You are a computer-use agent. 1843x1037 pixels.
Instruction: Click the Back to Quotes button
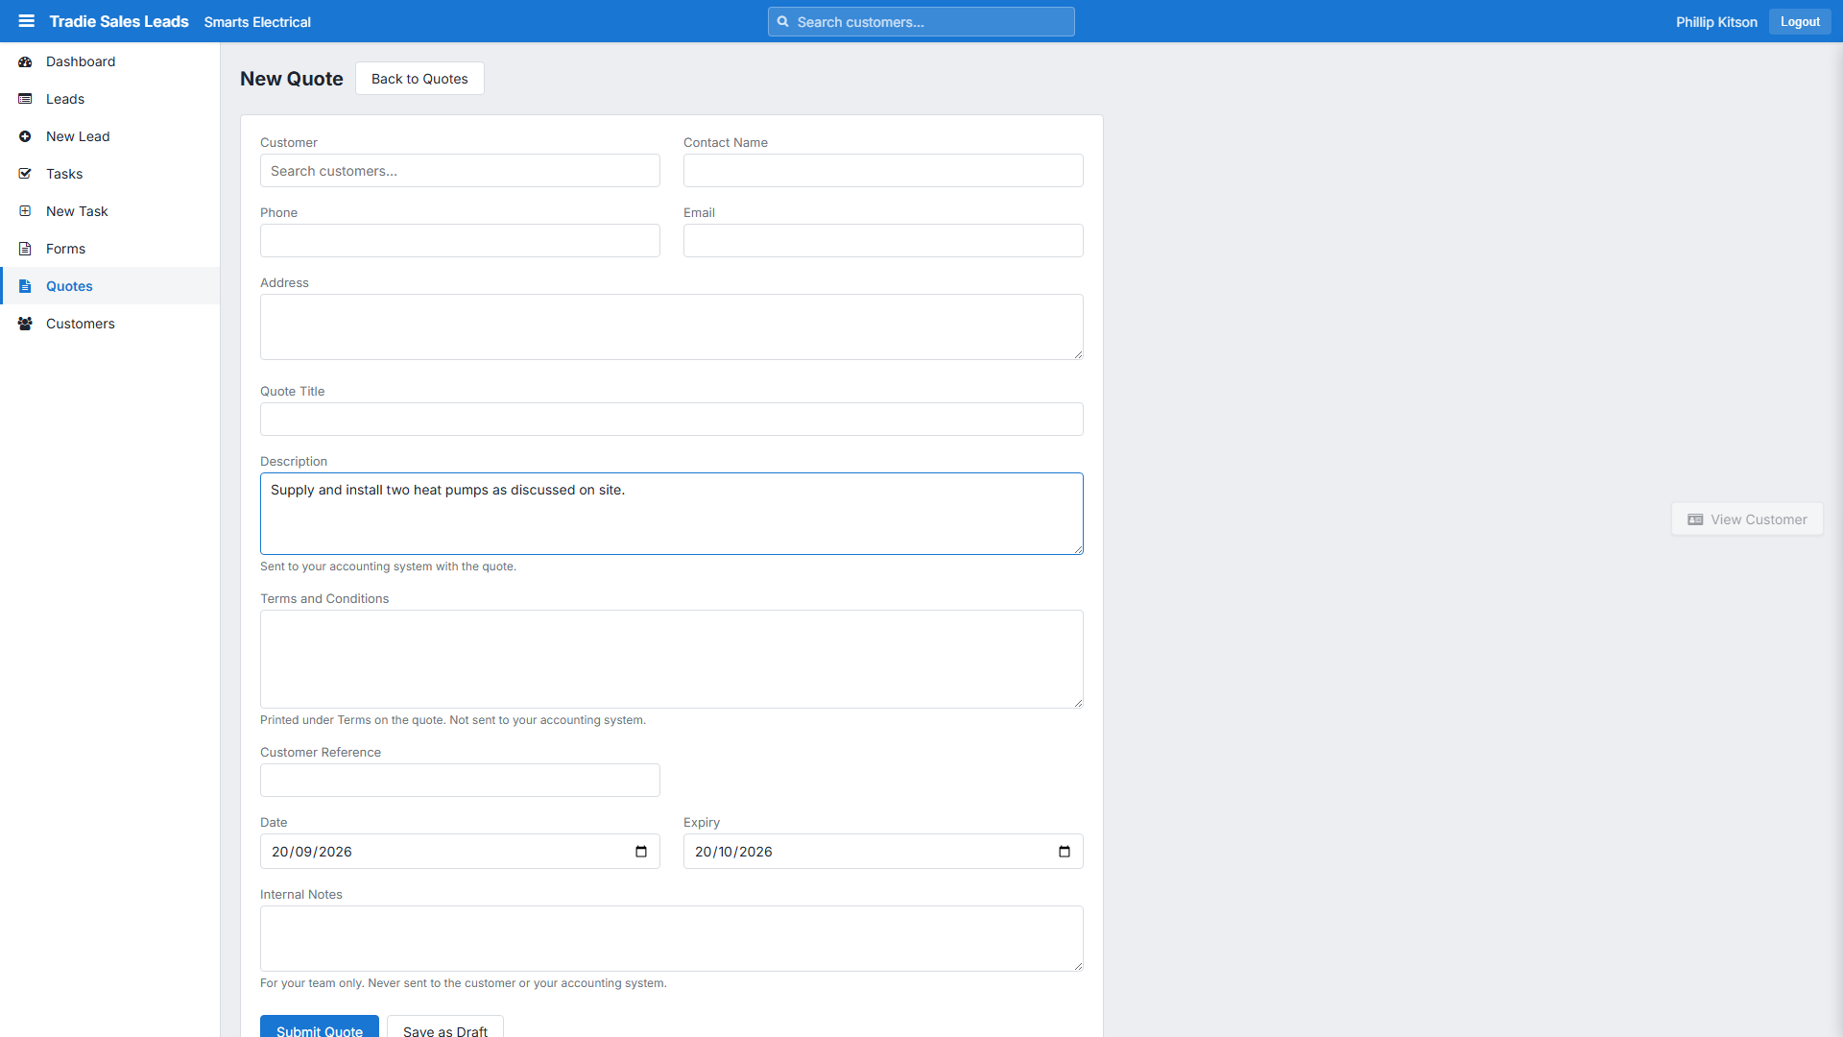tap(419, 79)
